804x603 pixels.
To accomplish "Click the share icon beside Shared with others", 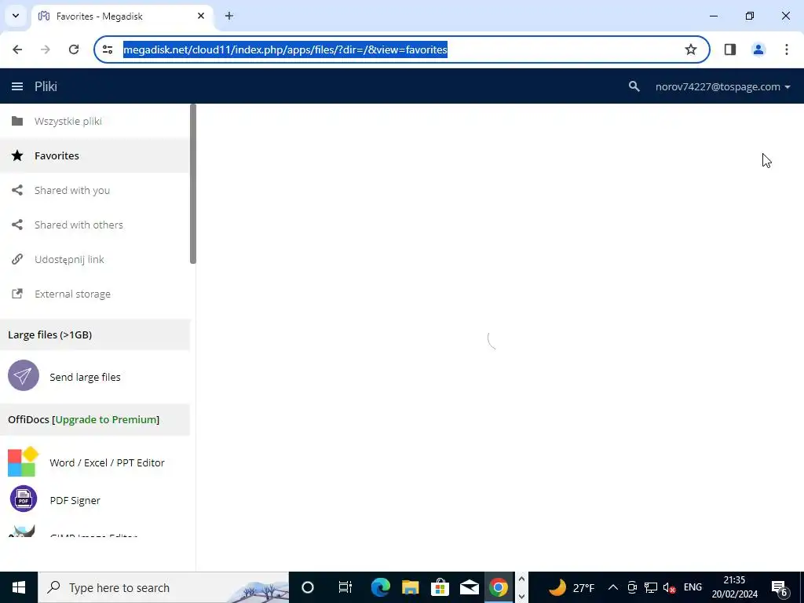I will pyautogui.click(x=17, y=225).
